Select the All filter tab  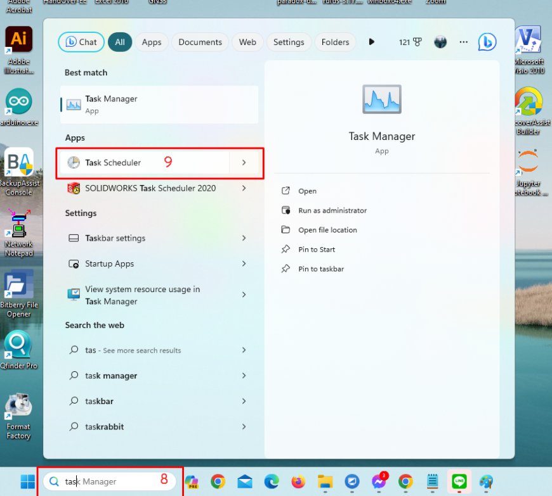tap(120, 42)
